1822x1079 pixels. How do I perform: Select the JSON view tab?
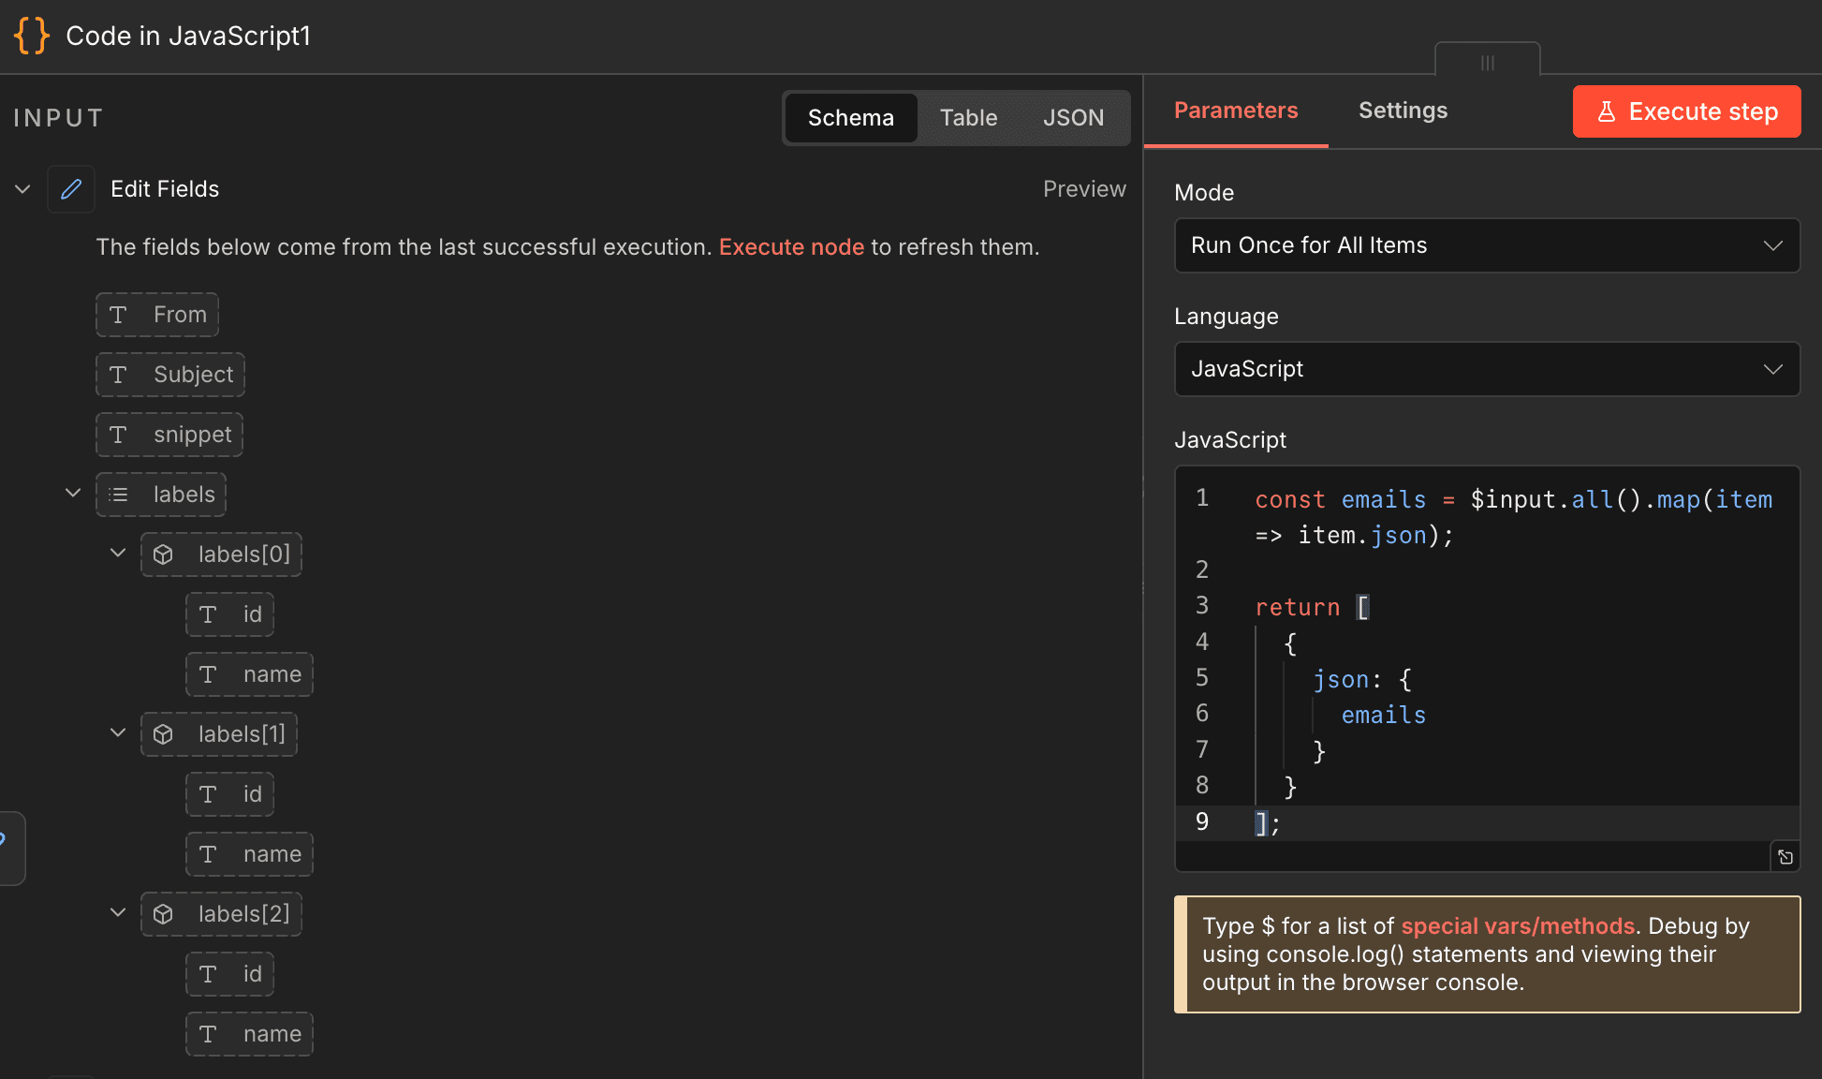click(1073, 117)
